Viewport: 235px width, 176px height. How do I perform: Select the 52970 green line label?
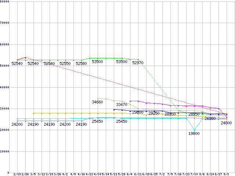138,63
